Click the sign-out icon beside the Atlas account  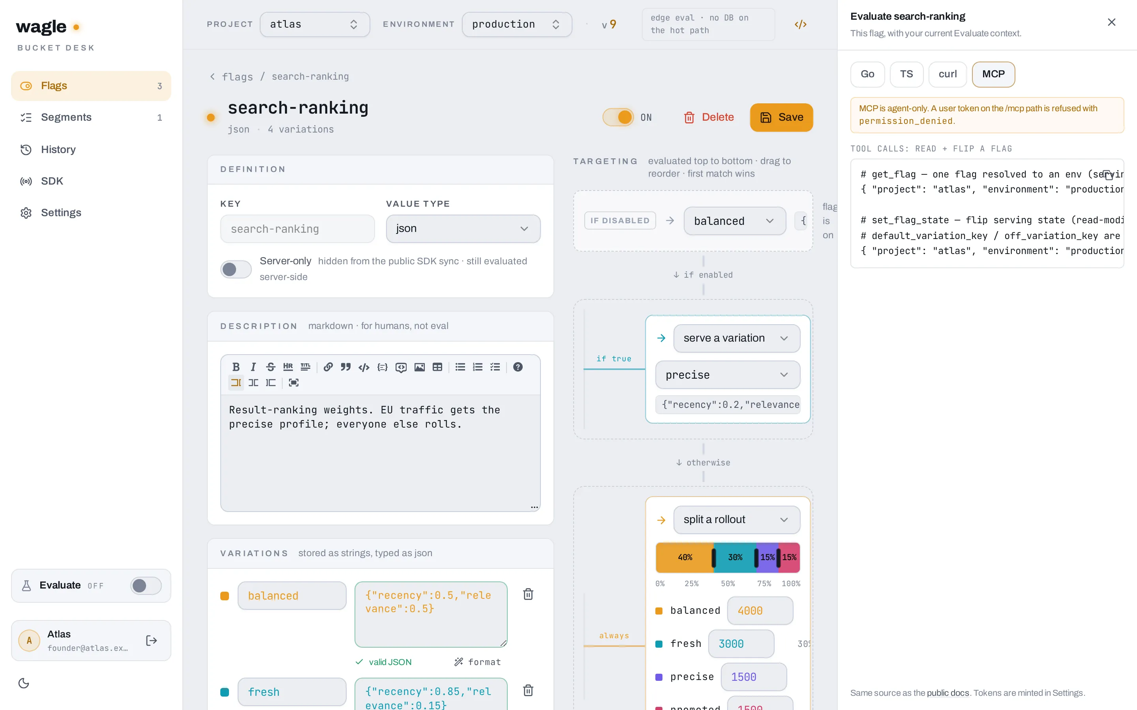pyautogui.click(x=151, y=641)
